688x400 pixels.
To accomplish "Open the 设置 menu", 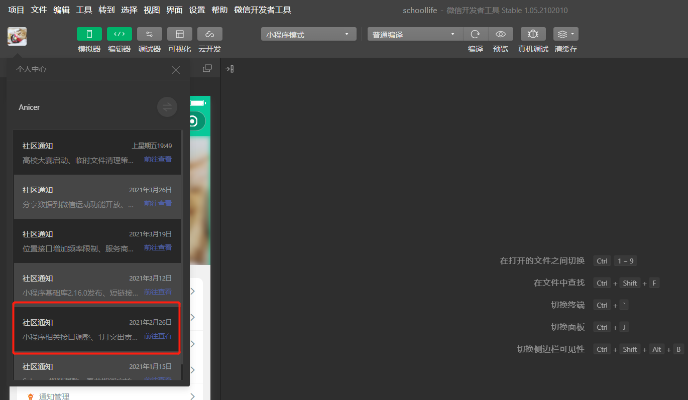I will [197, 10].
